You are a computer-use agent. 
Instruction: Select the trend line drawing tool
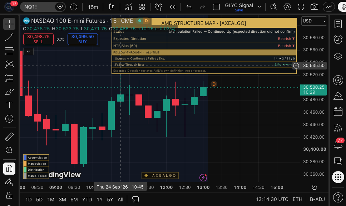pyautogui.click(x=9, y=37)
